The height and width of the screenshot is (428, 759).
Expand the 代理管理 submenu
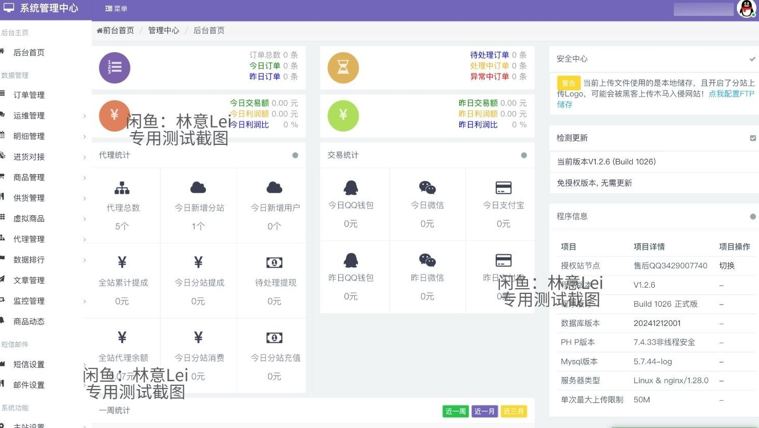coord(28,238)
